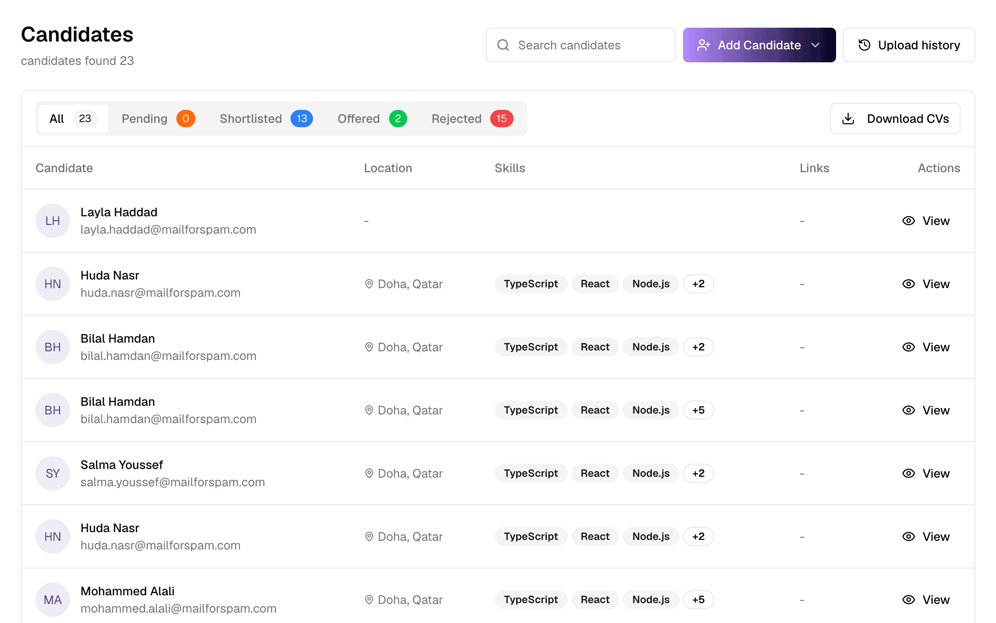Click the download icon beside Download CVs

(x=848, y=119)
